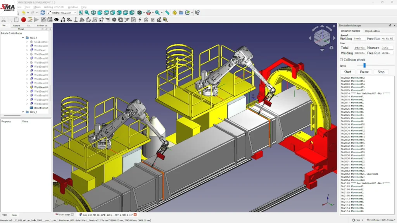Click the lightning bolt weld icon
This screenshot has height=223, width=397.
[140, 19]
